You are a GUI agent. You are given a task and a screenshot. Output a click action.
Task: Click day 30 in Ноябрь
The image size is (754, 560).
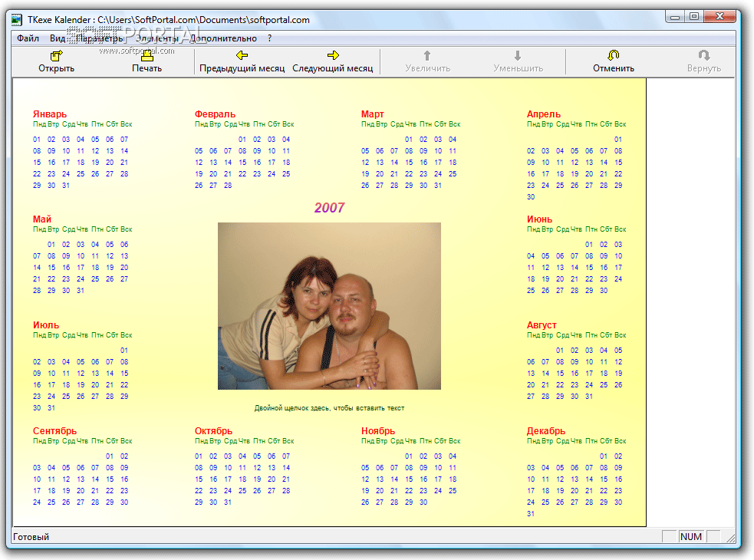(x=423, y=502)
